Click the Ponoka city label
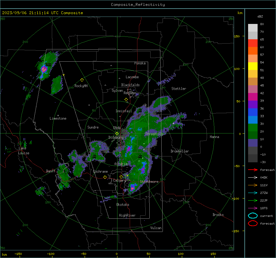 coord(140,63)
